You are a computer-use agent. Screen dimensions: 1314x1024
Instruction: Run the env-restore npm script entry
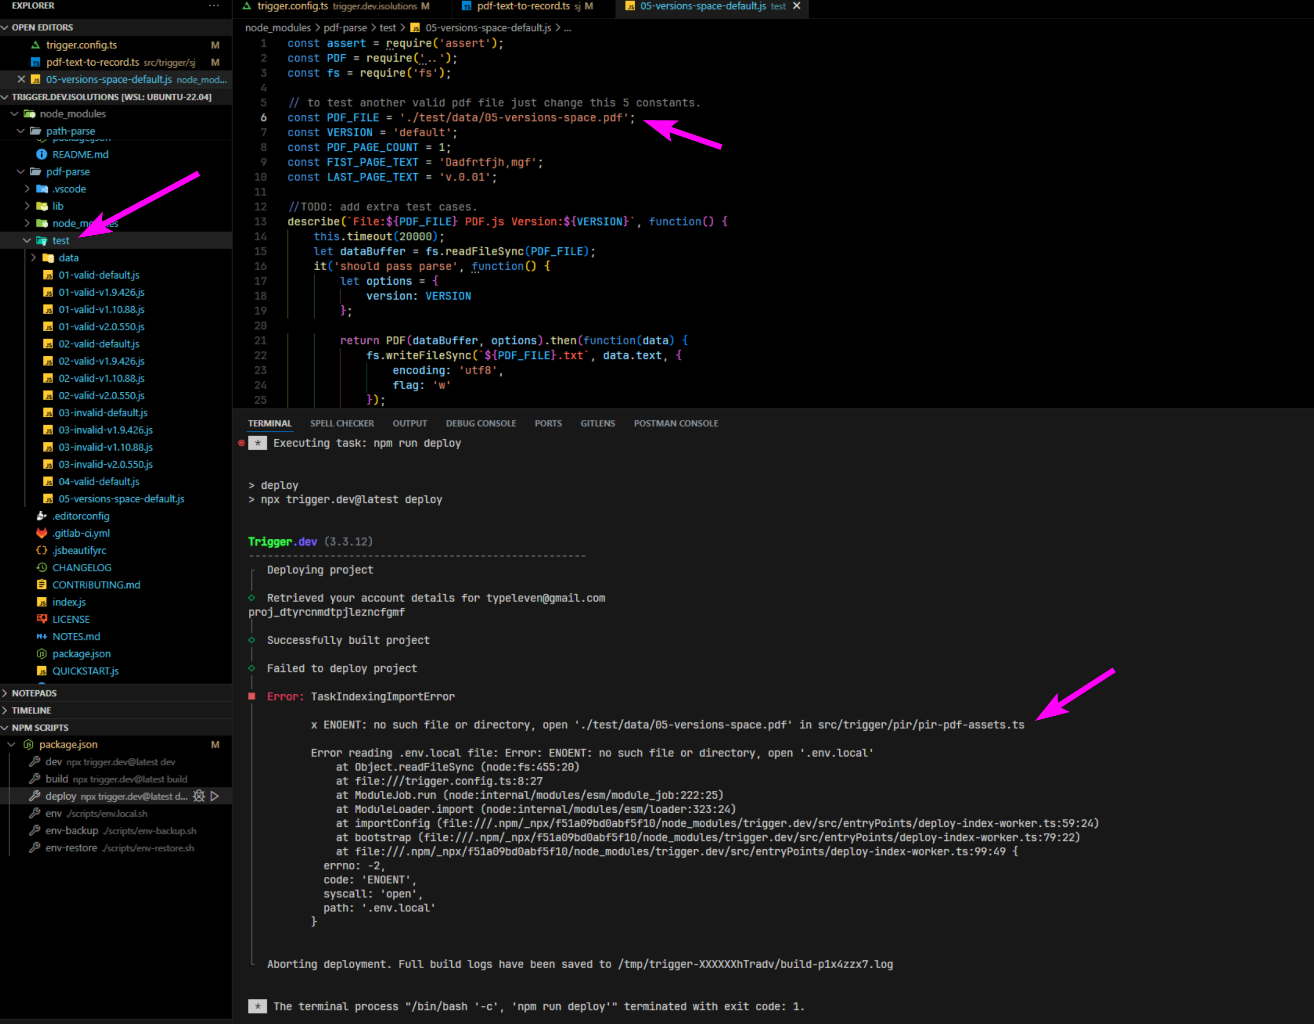115,848
